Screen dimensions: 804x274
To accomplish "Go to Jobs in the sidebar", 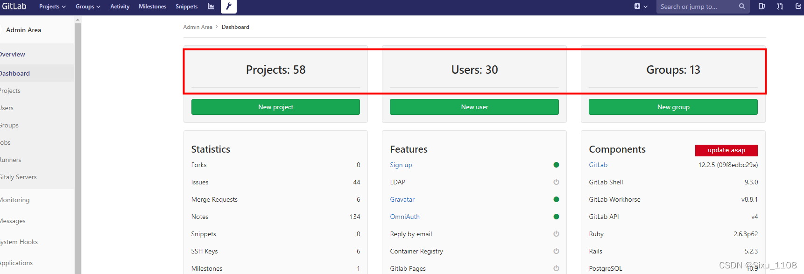I will click(5, 142).
